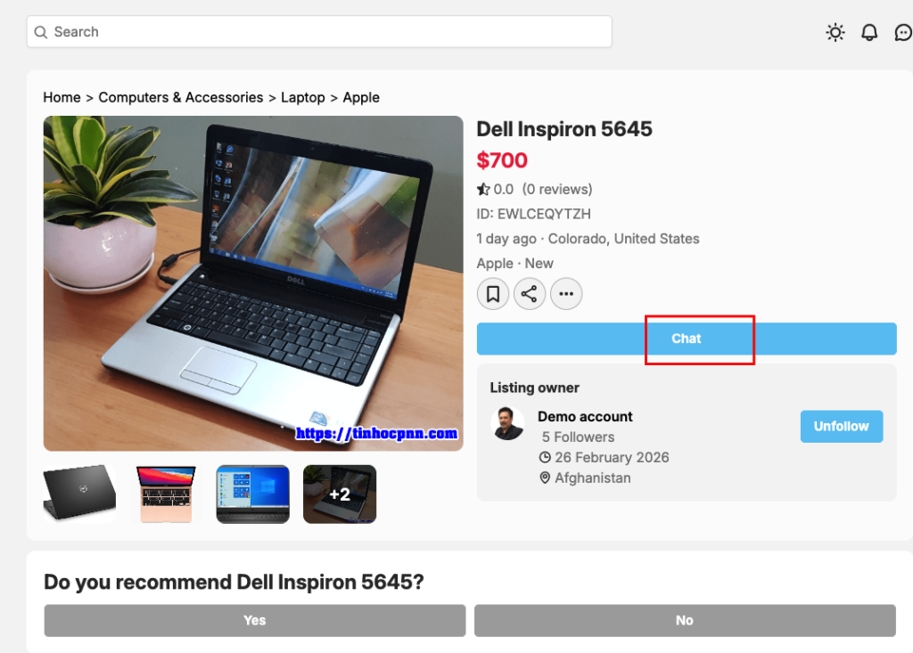The height and width of the screenshot is (653, 913).
Task: Open Computers & Accessories breadcrumb
Action: click(x=180, y=97)
